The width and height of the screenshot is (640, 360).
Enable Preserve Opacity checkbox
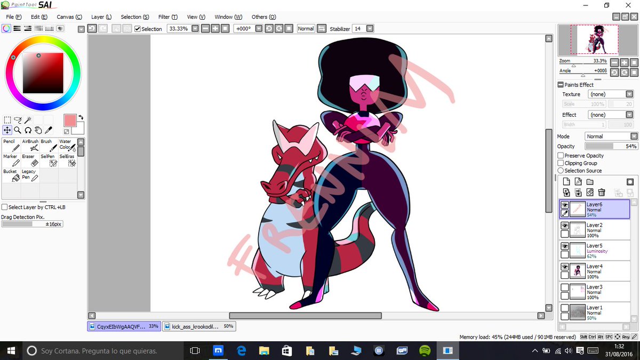(x=561, y=156)
